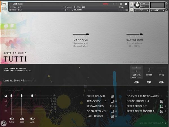Select the Long w. Short Atk articulation
169x127 pixels.
click(x=137, y=72)
